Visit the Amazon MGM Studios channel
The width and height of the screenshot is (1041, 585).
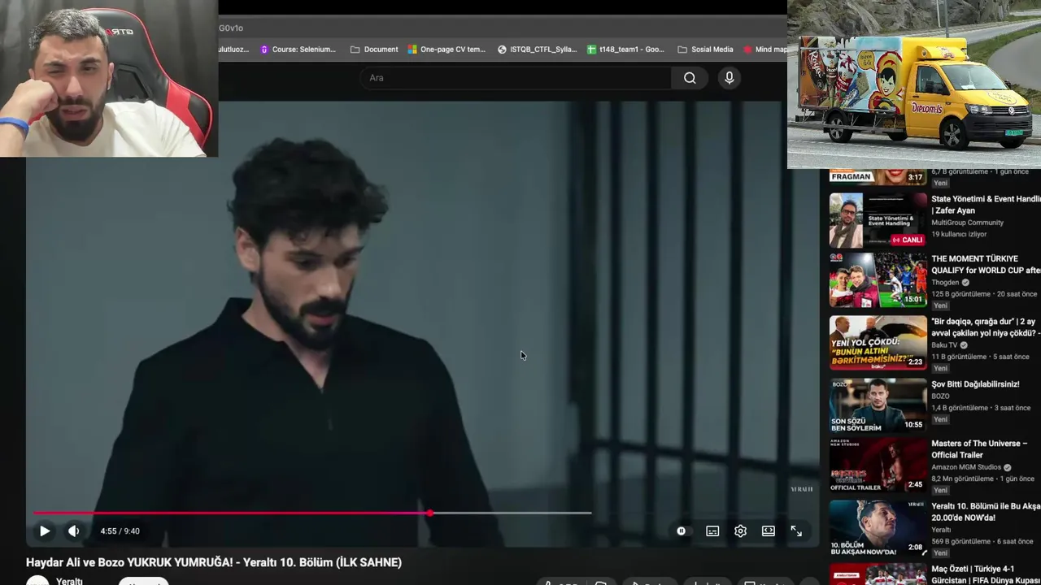click(966, 468)
